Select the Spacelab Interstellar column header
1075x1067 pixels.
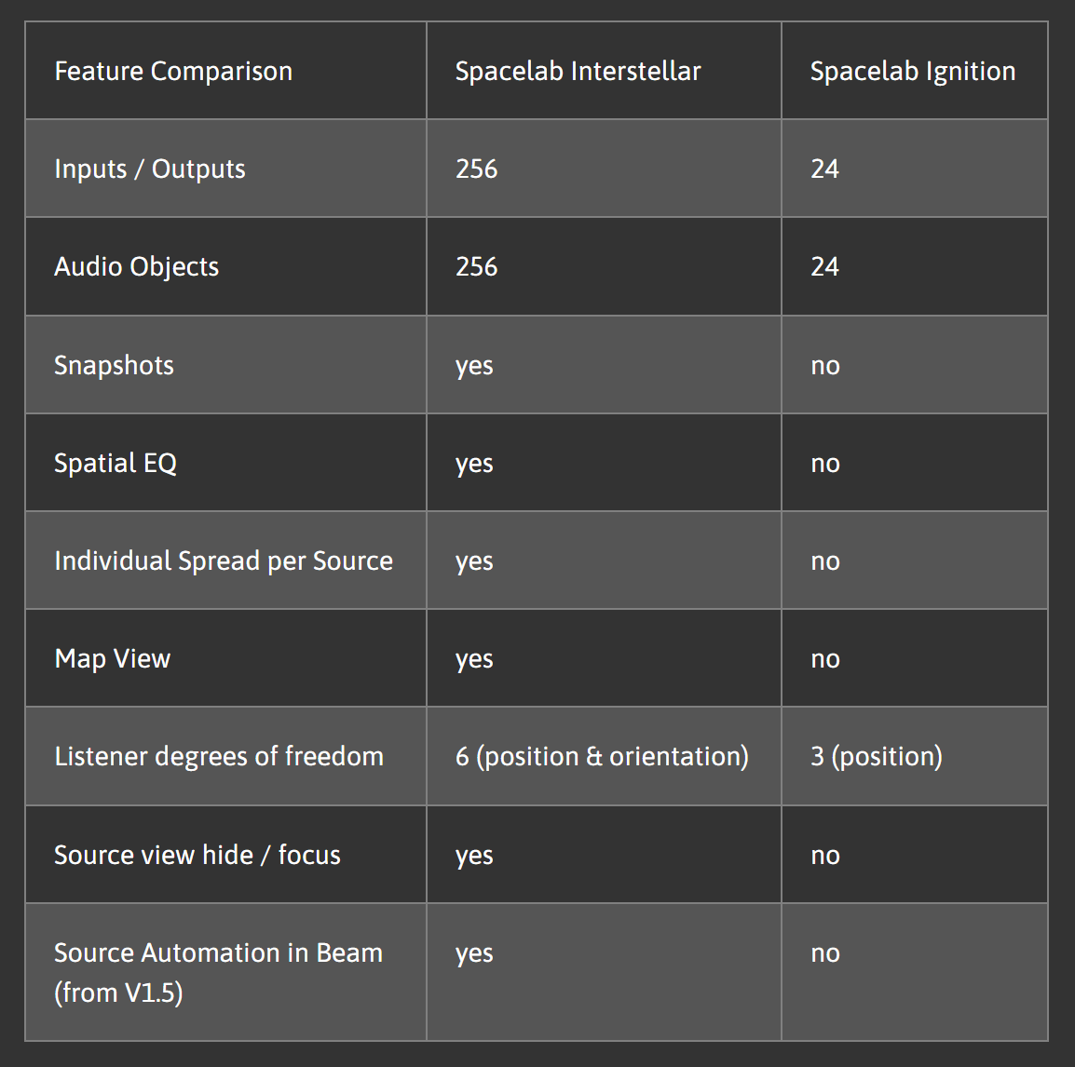578,72
